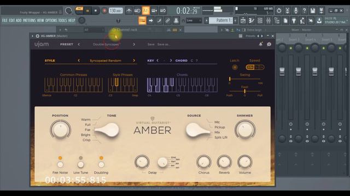The image size is (350, 196).
Task: Open the TOOLS menu
Action: point(62,21)
